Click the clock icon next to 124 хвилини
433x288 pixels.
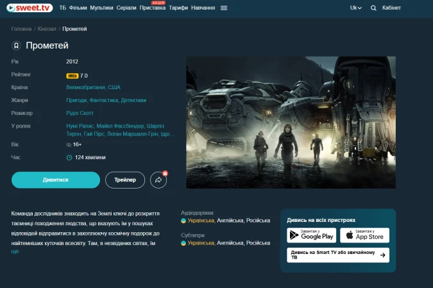click(69, 158)
